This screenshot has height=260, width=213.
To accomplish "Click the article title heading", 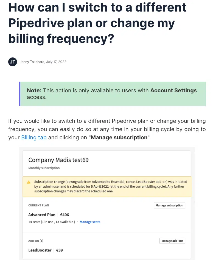I will 97,23.
